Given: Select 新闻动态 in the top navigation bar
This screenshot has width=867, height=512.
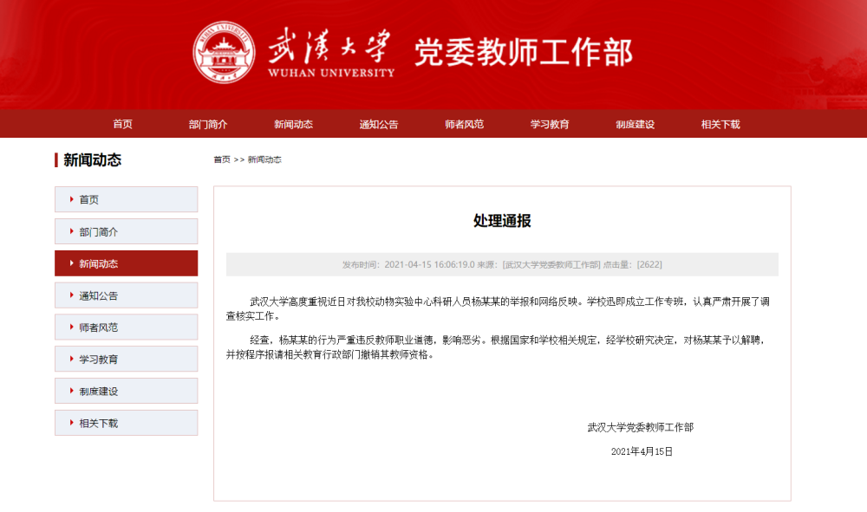Looking at the screenshot, I should (x=293, y=124).
